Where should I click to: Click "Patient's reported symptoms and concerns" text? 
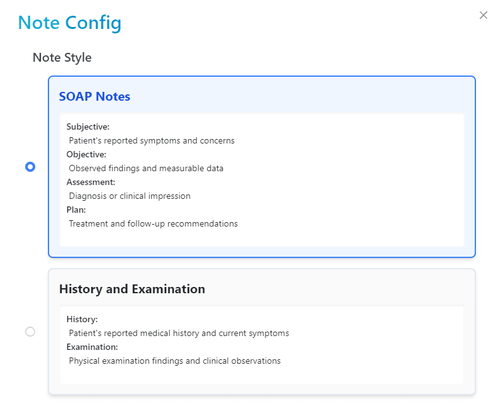[152, 140]
